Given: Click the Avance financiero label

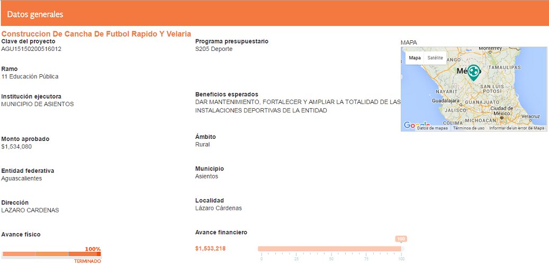Looking at the screenshot, I should (x=221, y=232).
